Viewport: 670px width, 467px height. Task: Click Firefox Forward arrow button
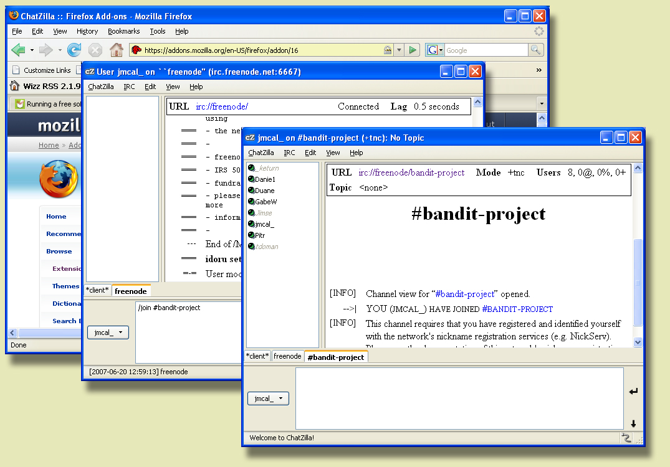pyautogui.click(x=45, y=50)
